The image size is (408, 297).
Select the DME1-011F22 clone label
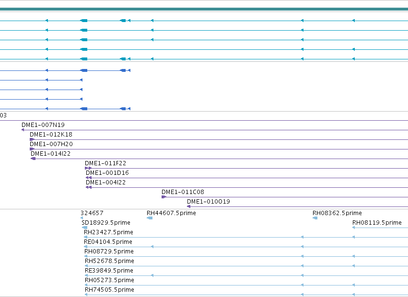pos(105,163)
